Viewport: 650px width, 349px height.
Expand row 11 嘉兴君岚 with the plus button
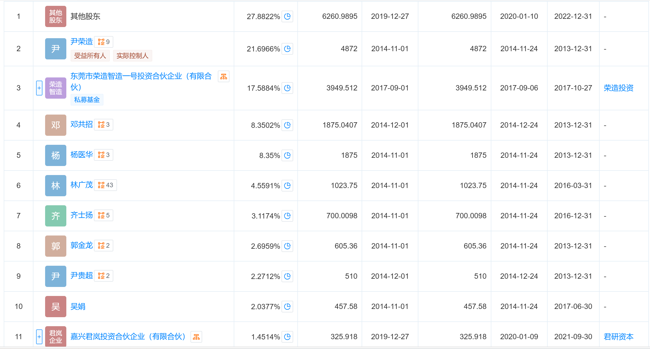coord(39,337)
